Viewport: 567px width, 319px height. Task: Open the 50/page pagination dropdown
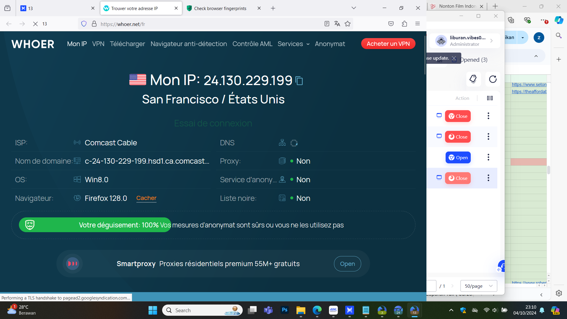coord(479,286)
